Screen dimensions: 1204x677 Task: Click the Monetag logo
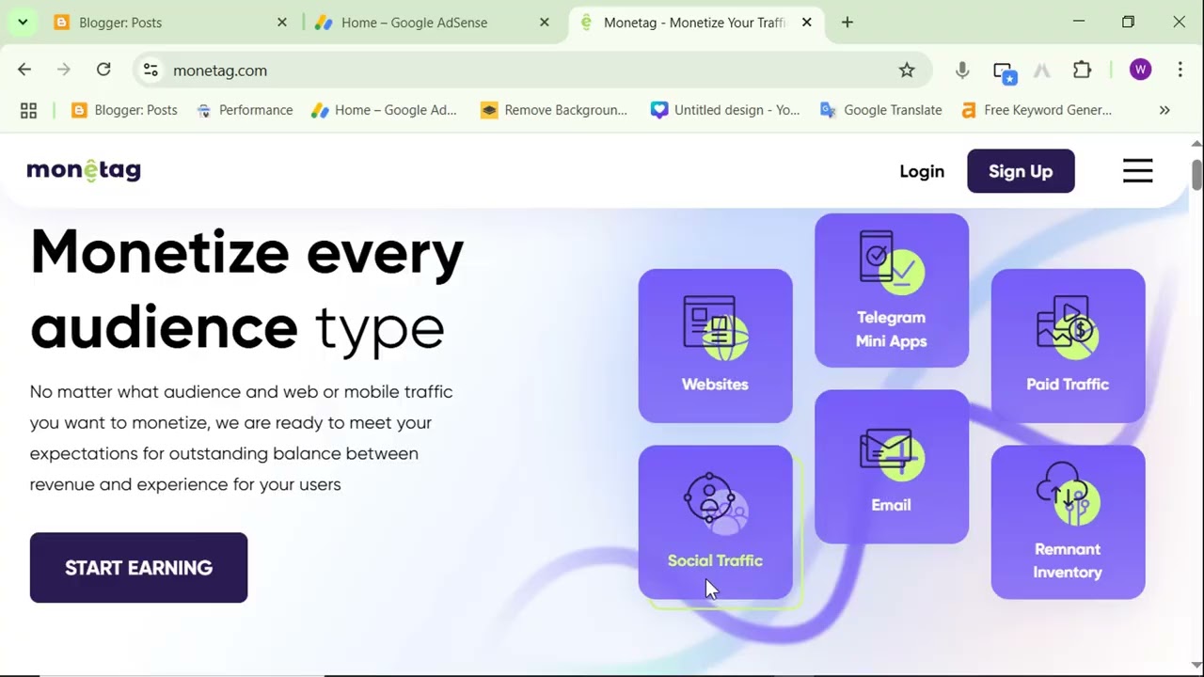(x=84, y=170)
